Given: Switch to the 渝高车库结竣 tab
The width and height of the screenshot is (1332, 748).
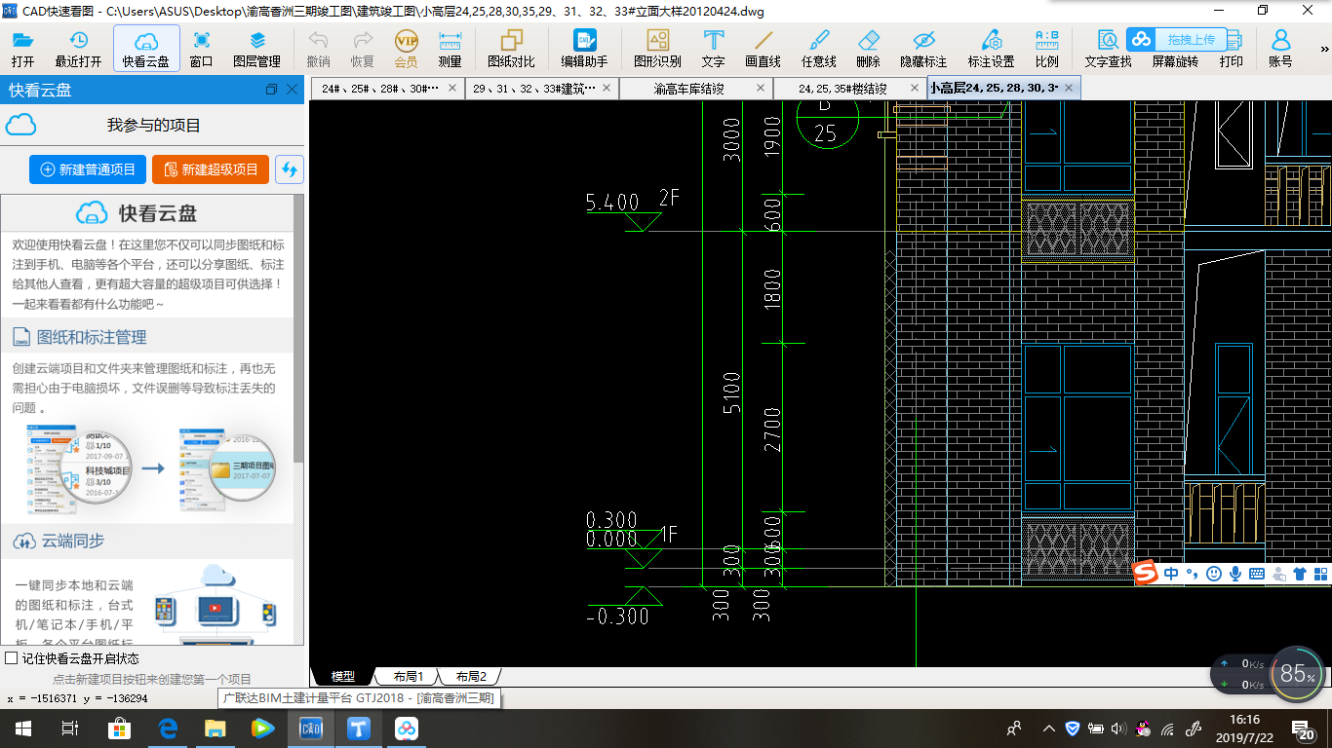Looking at the screenshot, I should click(688, 89).
